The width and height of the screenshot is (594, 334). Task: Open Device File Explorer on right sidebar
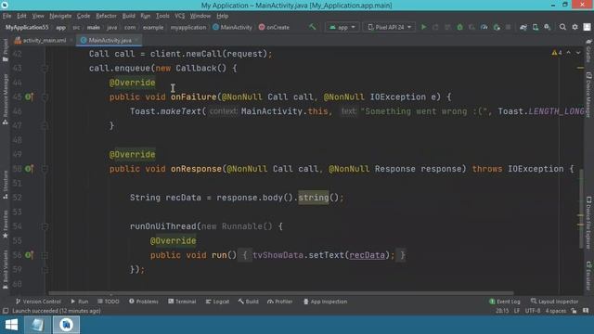point(588,223)
